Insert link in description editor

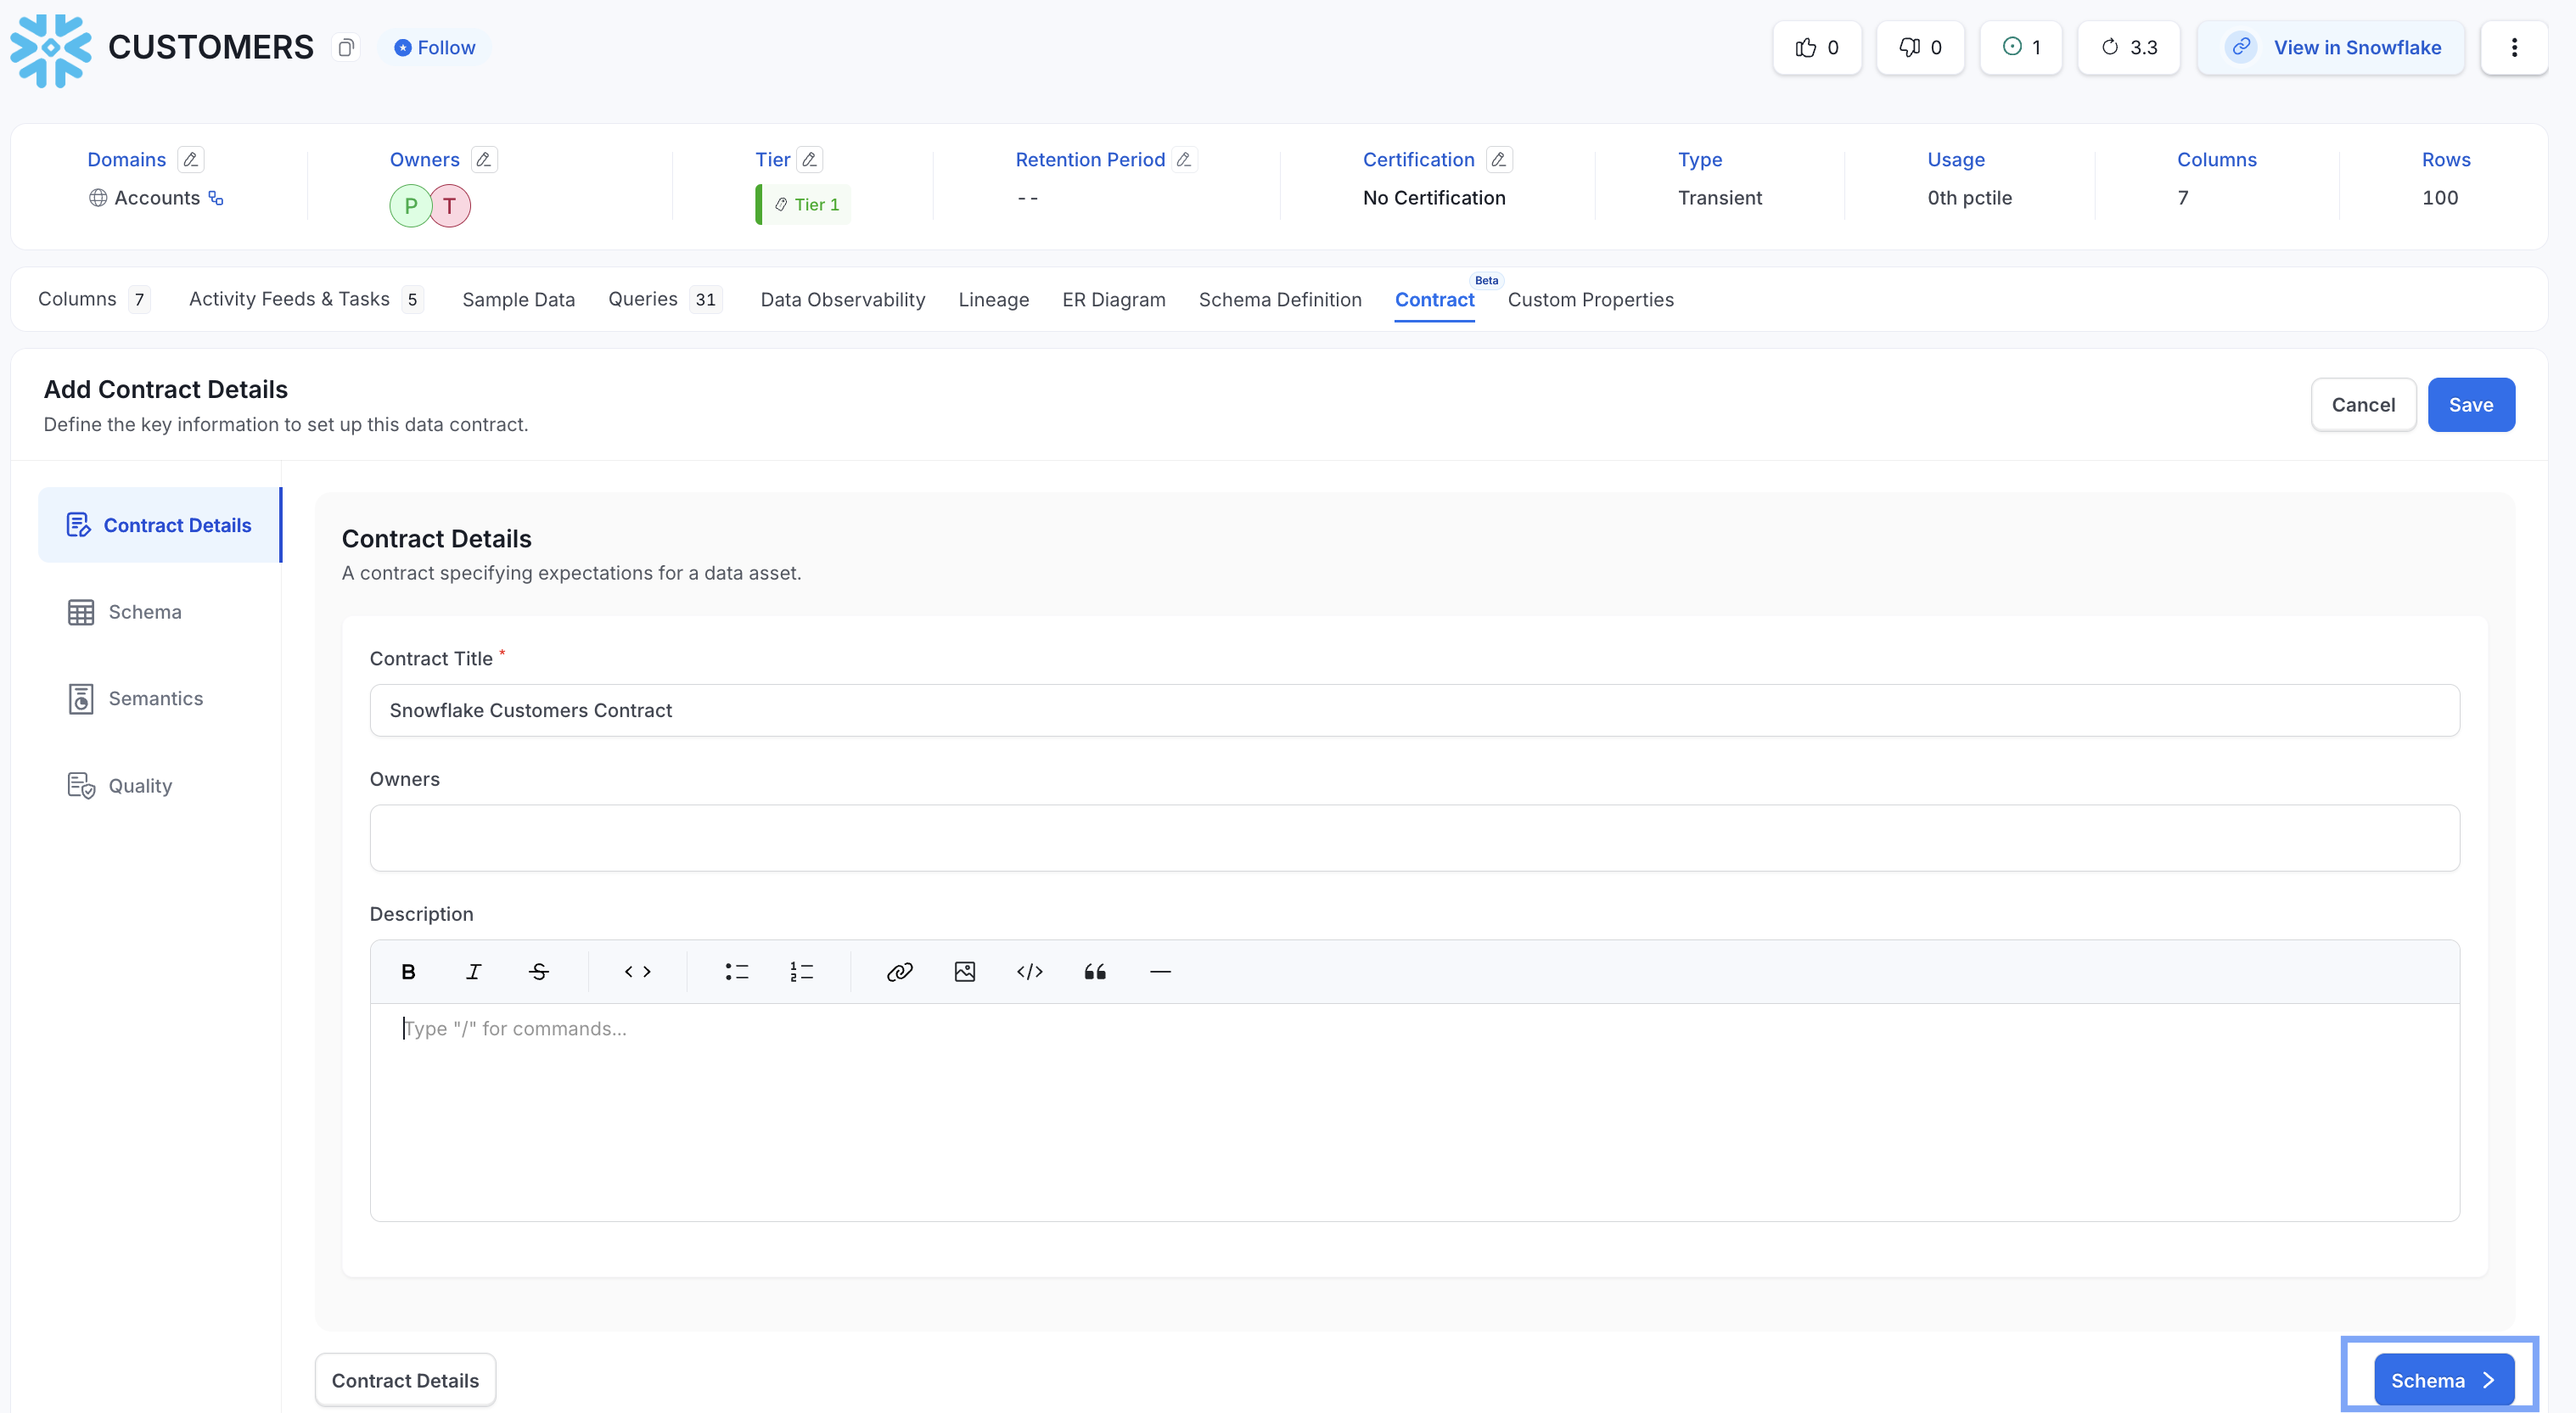[900, 972]
